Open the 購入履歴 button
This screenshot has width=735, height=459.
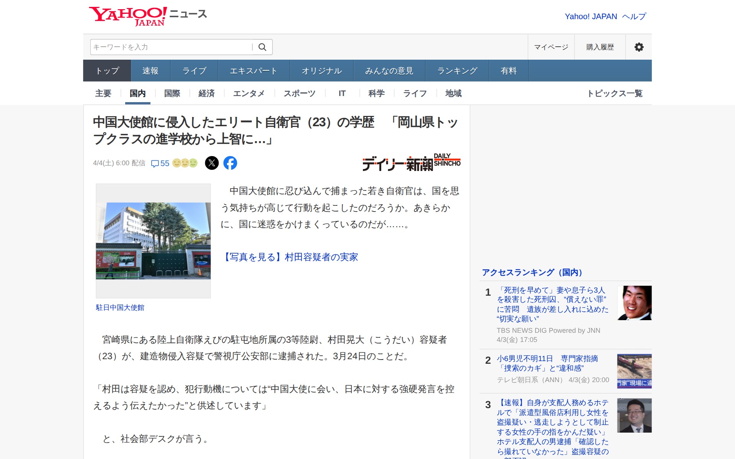(x=600, y=47)
